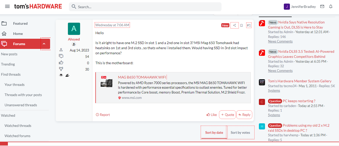Switch to Sort by date tab
This screenshot has height=146, width=339.
(214, 132)
